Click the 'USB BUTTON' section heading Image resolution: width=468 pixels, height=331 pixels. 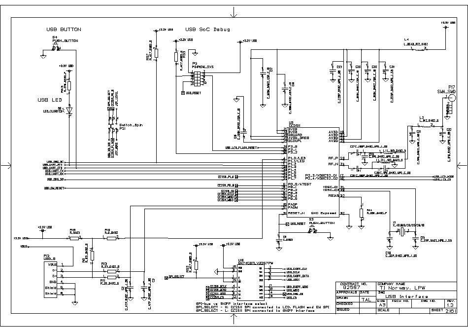point(64,29)
